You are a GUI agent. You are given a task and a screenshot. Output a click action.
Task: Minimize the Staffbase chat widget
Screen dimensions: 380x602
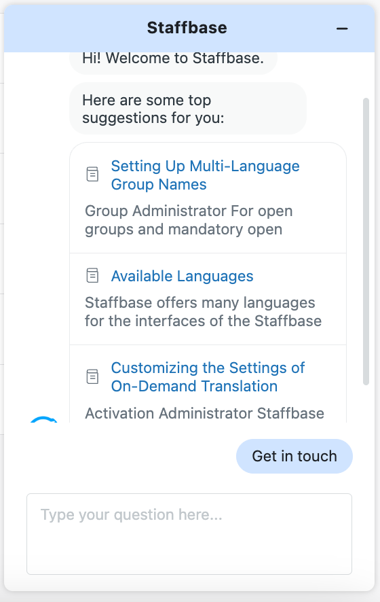[x=341, y=29]
